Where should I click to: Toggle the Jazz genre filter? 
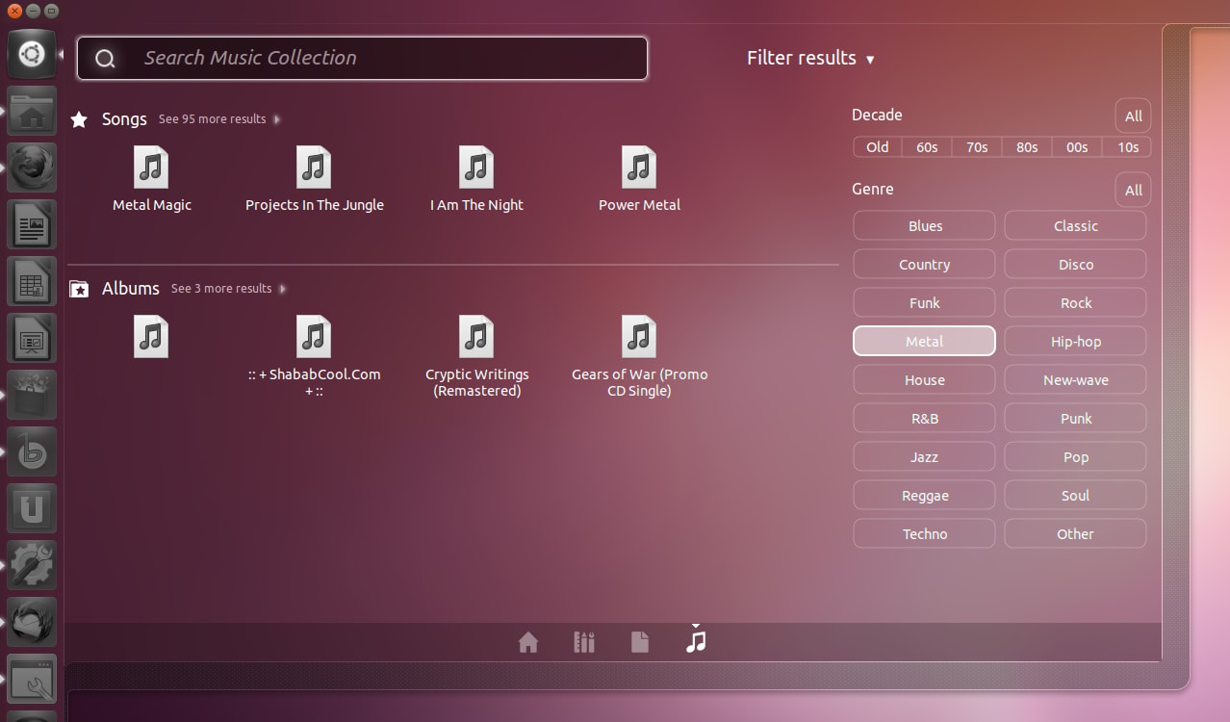[x=924, y=457]
